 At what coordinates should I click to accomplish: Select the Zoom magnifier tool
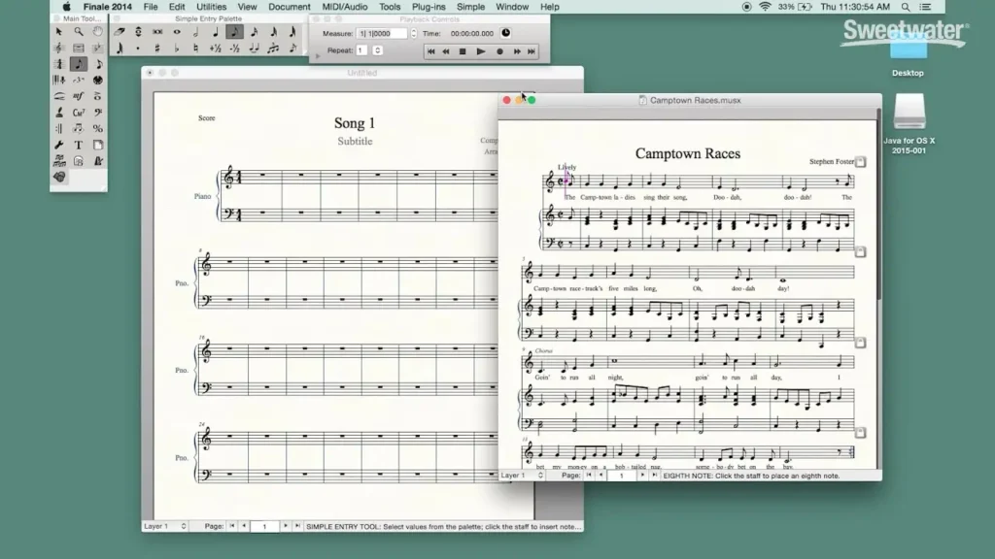(x=78, y=32)
